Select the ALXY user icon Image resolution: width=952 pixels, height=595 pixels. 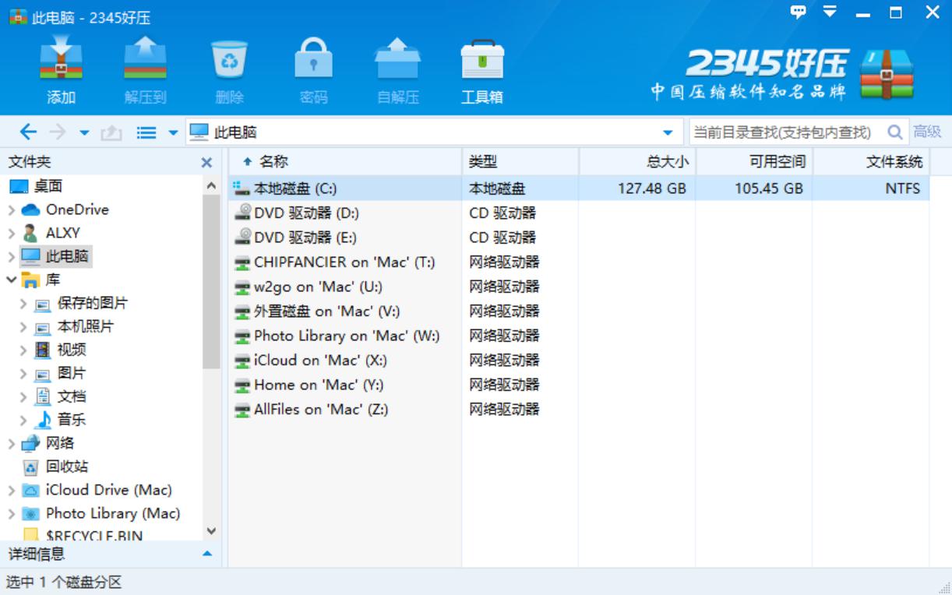click(x=30, y=233)
